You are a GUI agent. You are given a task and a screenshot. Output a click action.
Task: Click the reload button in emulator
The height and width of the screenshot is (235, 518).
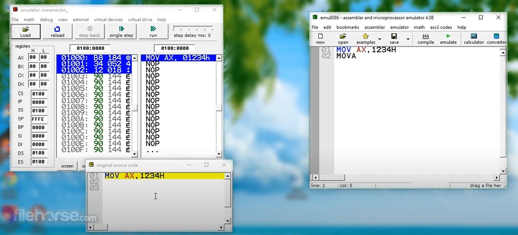pos(57,32)
